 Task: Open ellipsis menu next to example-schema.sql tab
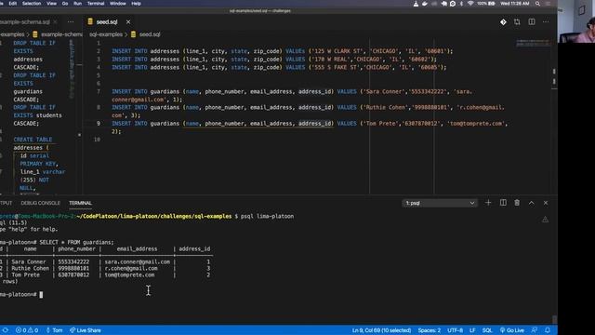coord(71,22)
